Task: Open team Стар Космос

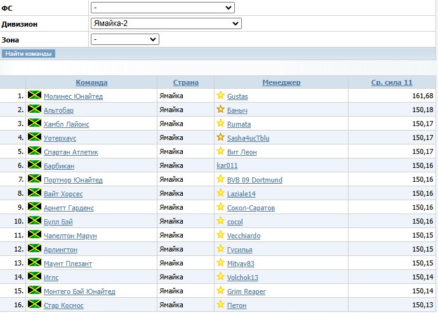Action: pos(63,305)
